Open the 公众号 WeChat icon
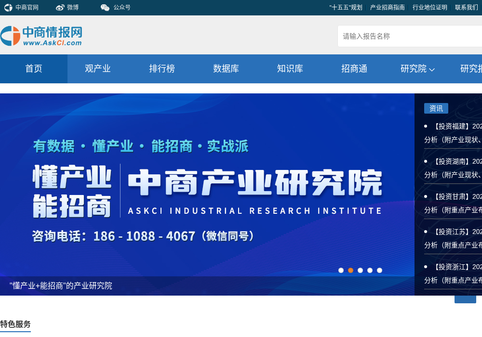Image resolution: width=482 pixels, height=337 pixels. tap(105, 7)
